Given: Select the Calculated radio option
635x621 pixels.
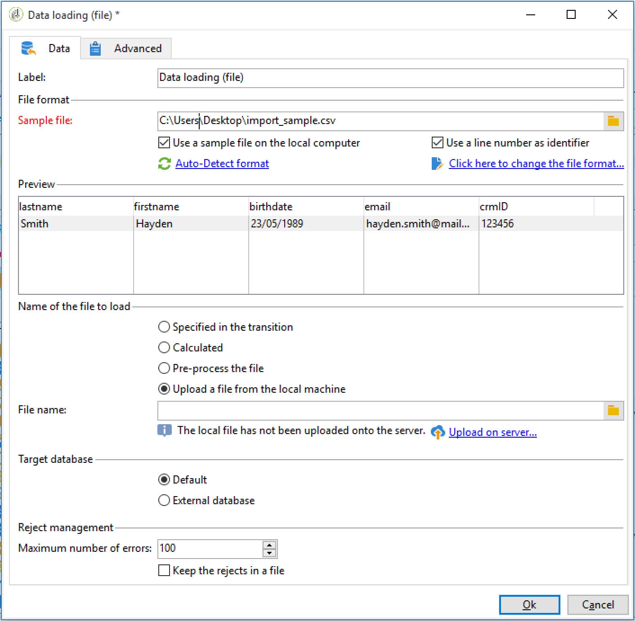Looking at the screenshot, I should click(x=164, y=348).
